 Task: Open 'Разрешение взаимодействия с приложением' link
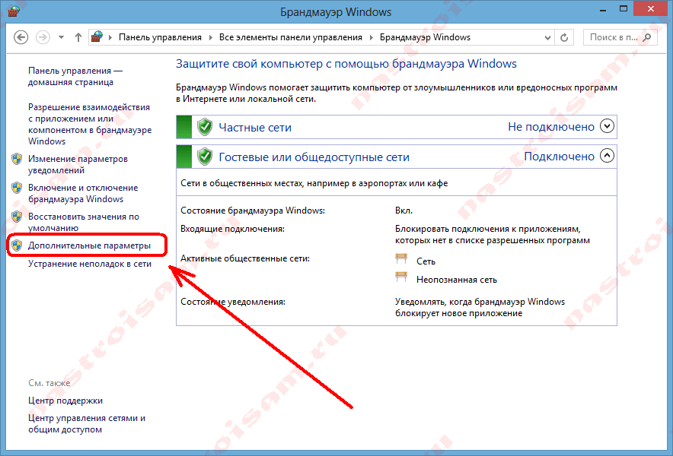pyautogui.click(x=90, y=125)
